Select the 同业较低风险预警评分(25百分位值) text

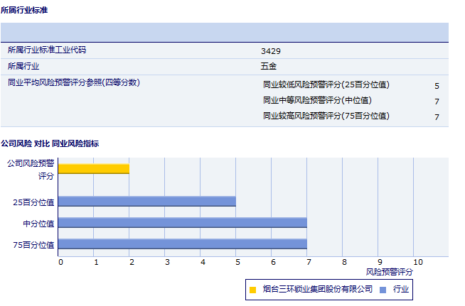click(x=326, y=84)
